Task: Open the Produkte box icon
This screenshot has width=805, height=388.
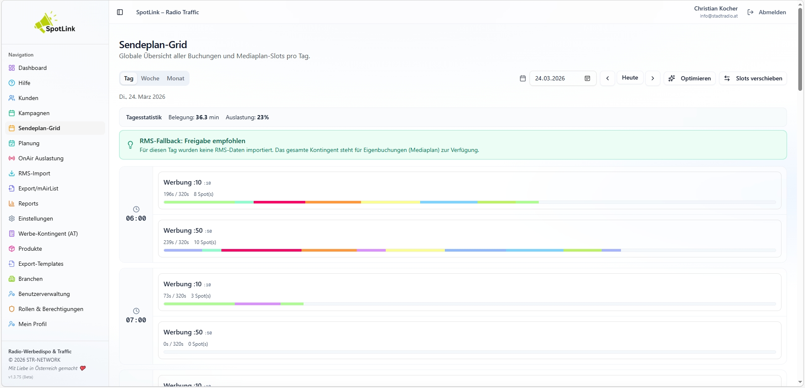Action: [x=12, y=249]
